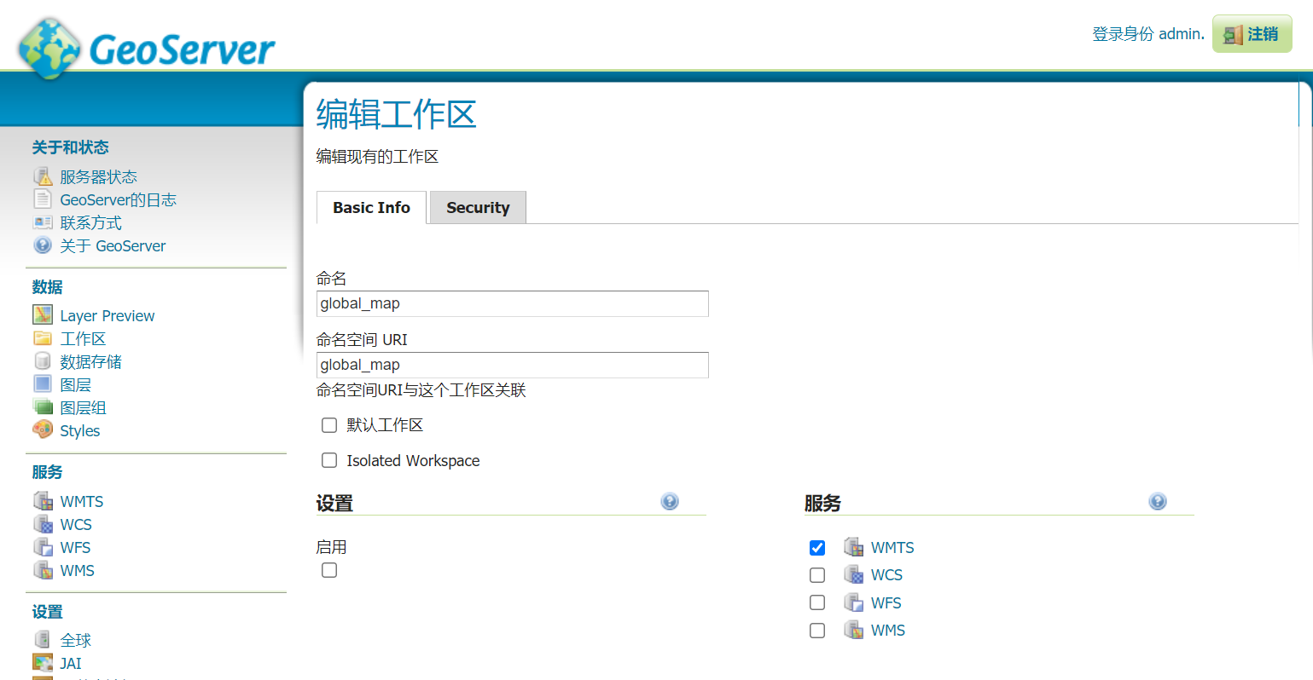1313x680 pixels.
Task: Open 服务器状态 (Server Status)
Action: click(96, 176)
